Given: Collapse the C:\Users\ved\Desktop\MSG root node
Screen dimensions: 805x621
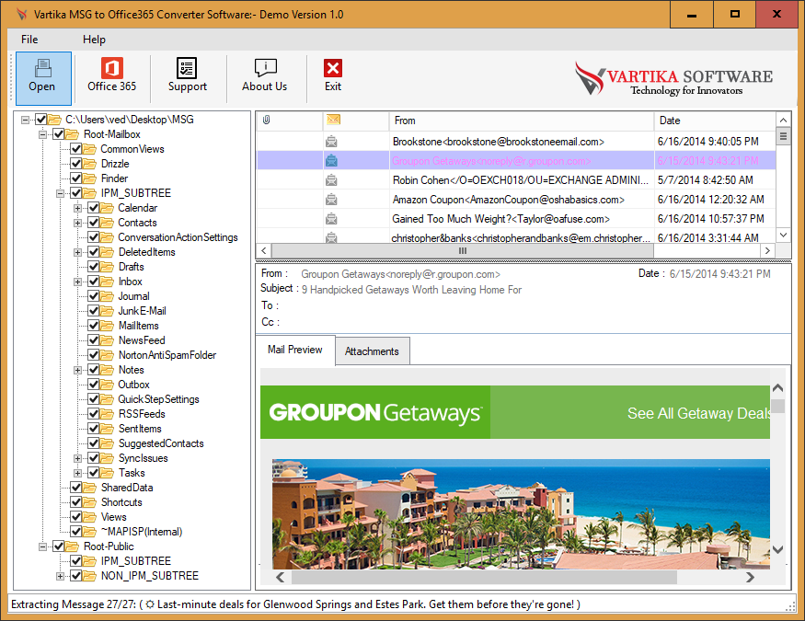Looking at the screenshot, I should tap(25, 120).
